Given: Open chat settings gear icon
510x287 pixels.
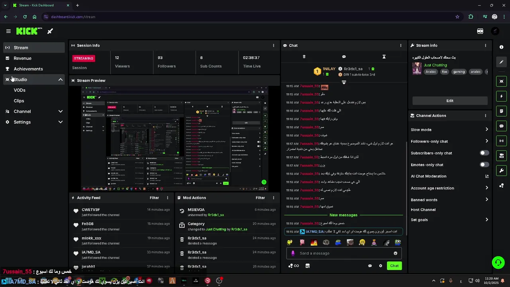Looking at the screenshot, I should tap(381, 266).
